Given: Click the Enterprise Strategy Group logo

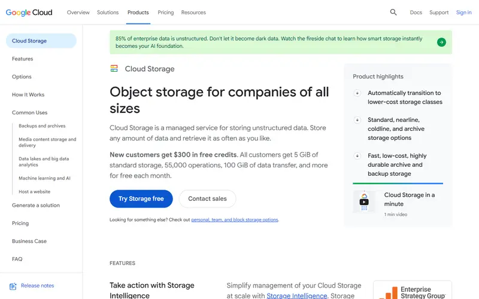Looking at the screenshot, I should point(413,291).
